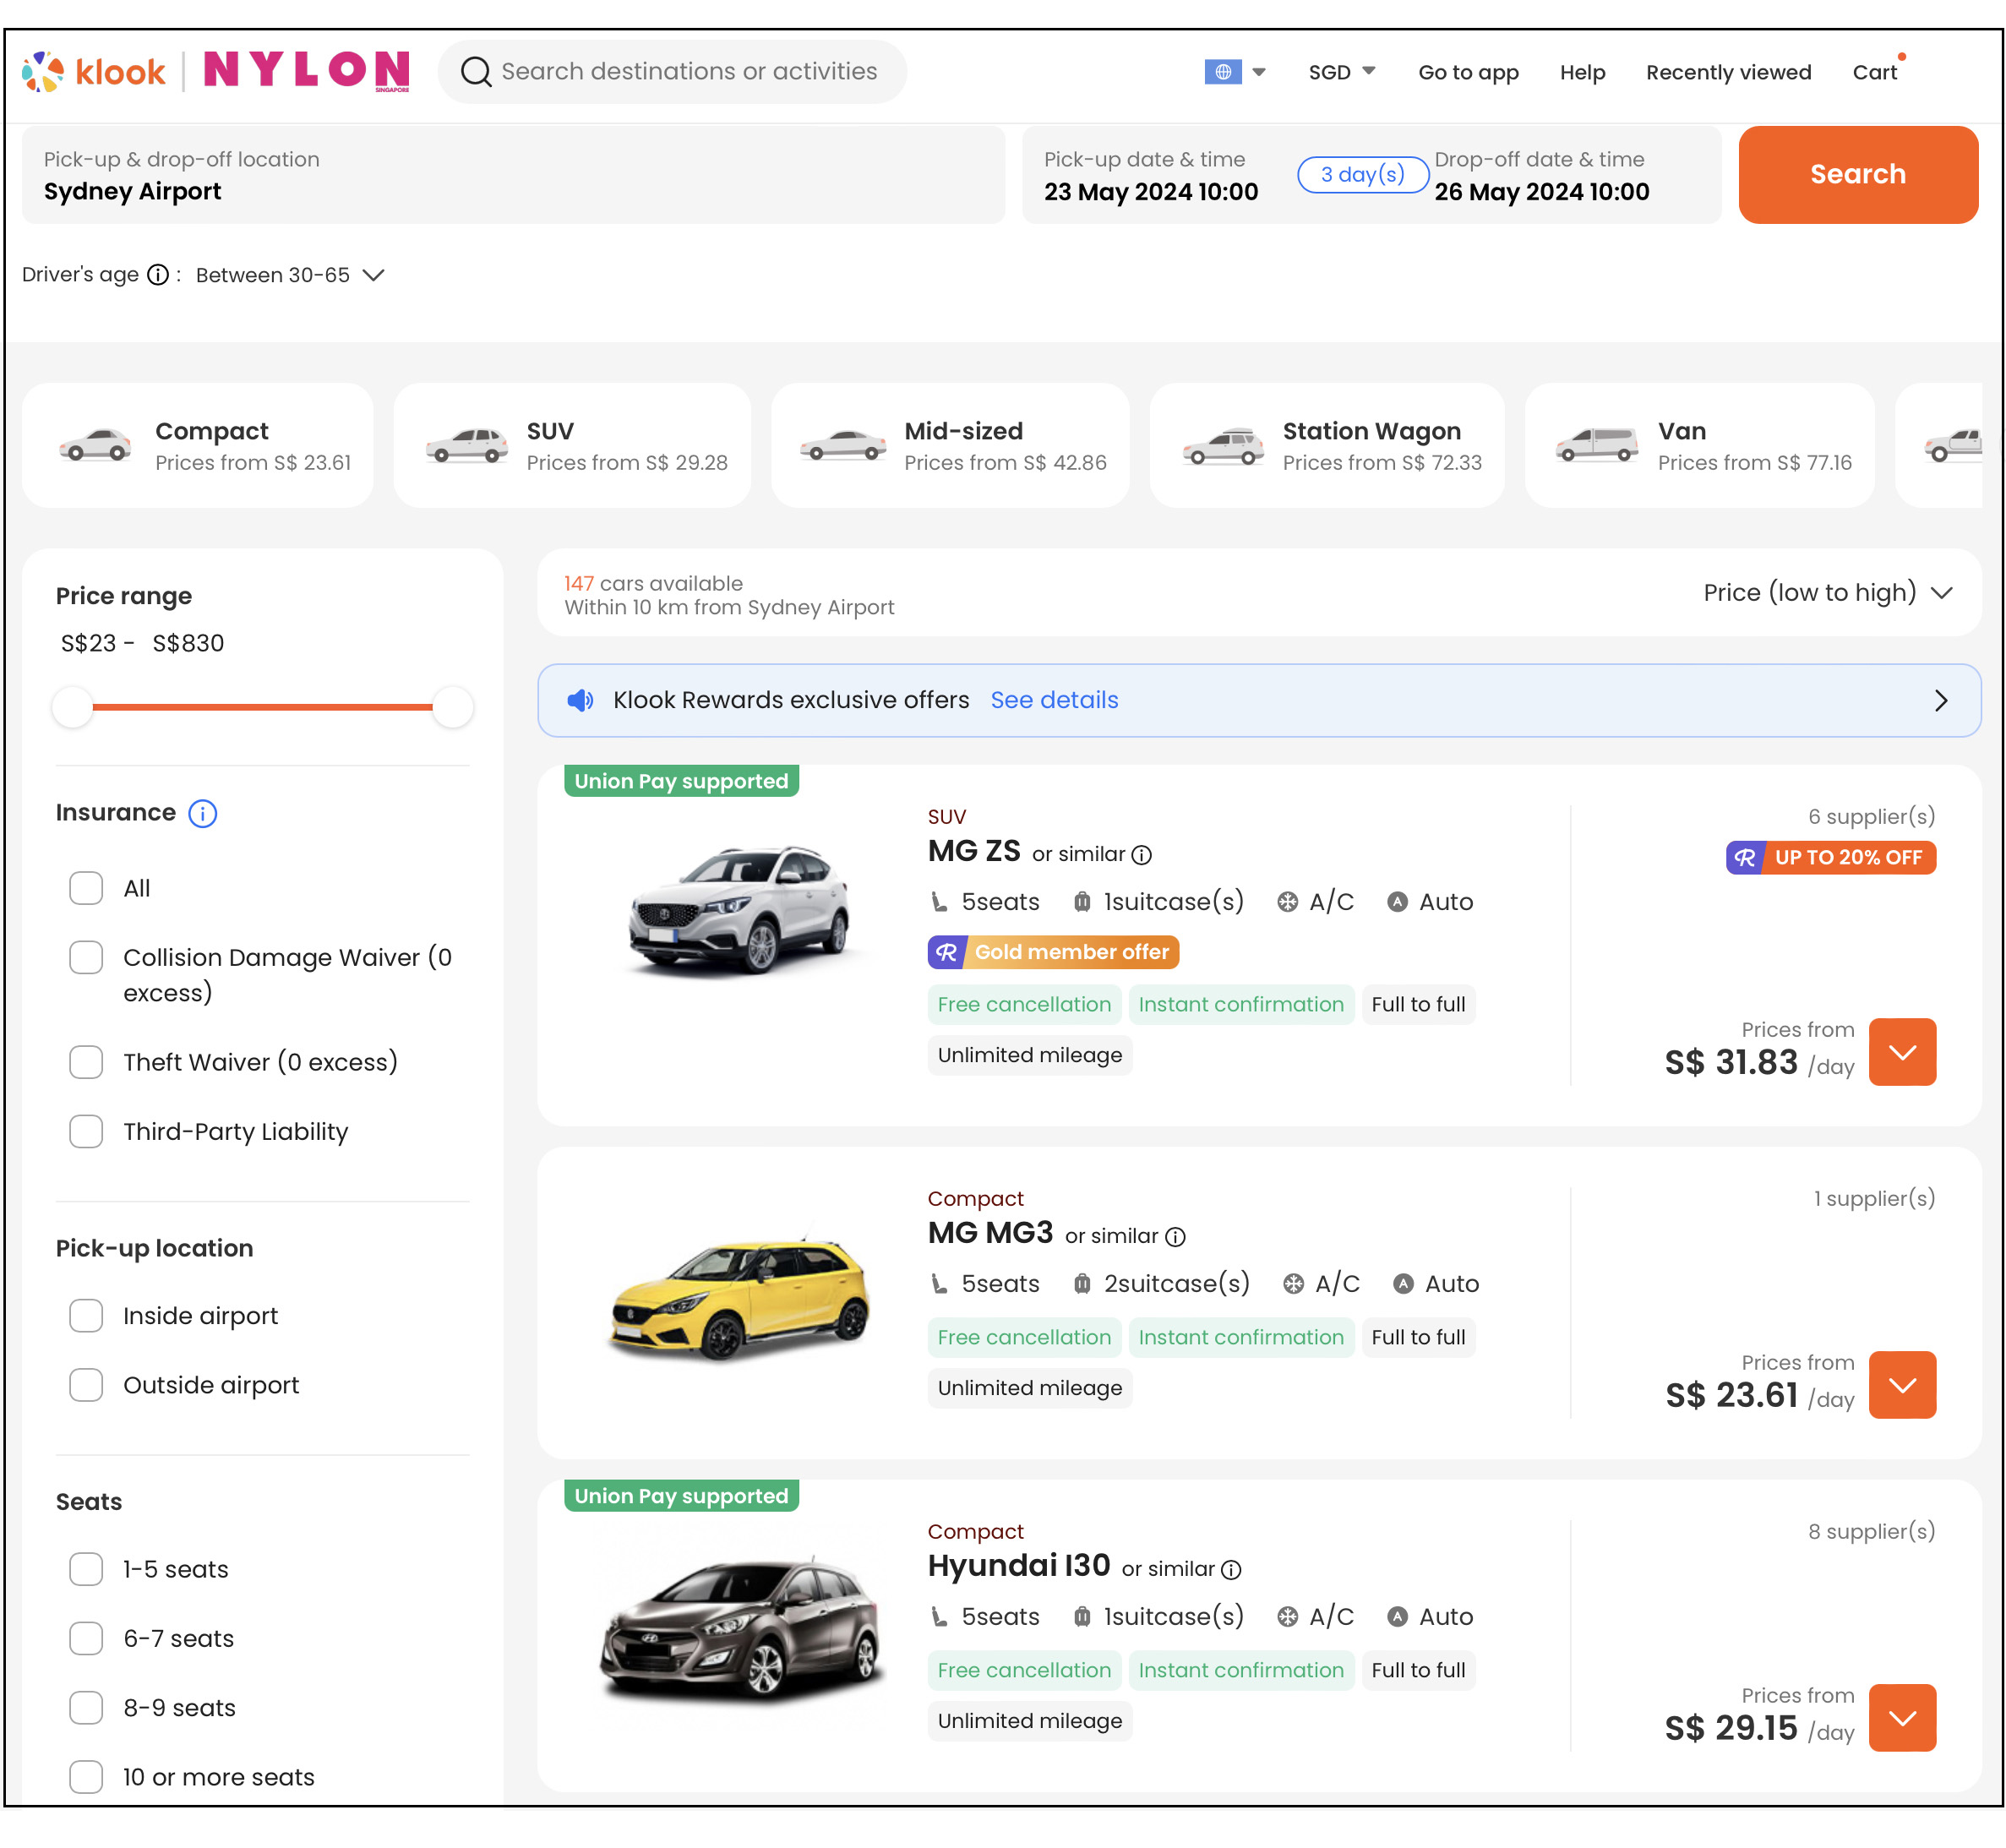Check Outside airport checkbox
Screen dimensions: 2006x1848
click(x=86, y=1385)
